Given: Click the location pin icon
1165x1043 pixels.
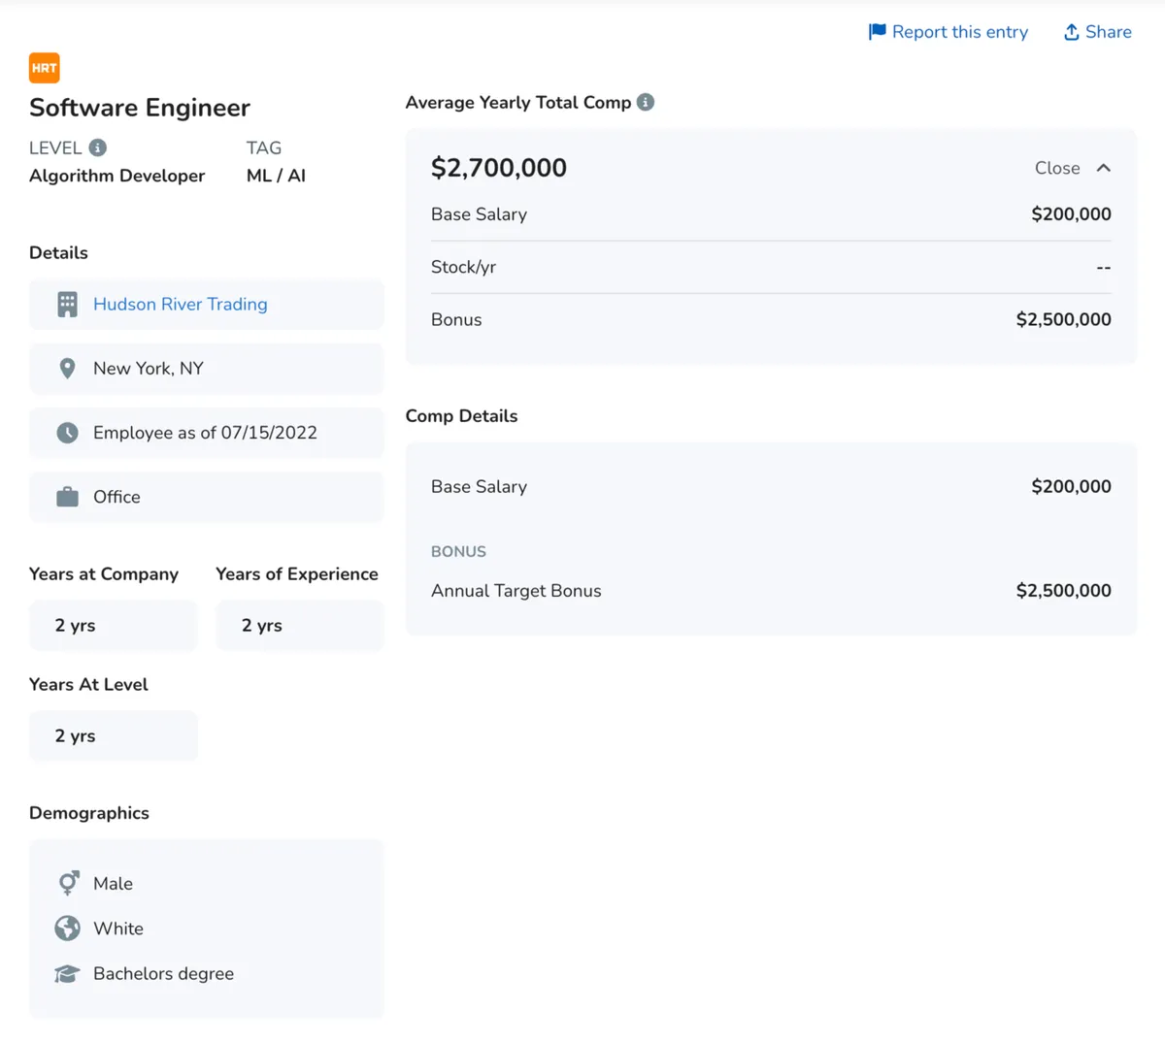Looking at the screenshot, I should (67, 369).
